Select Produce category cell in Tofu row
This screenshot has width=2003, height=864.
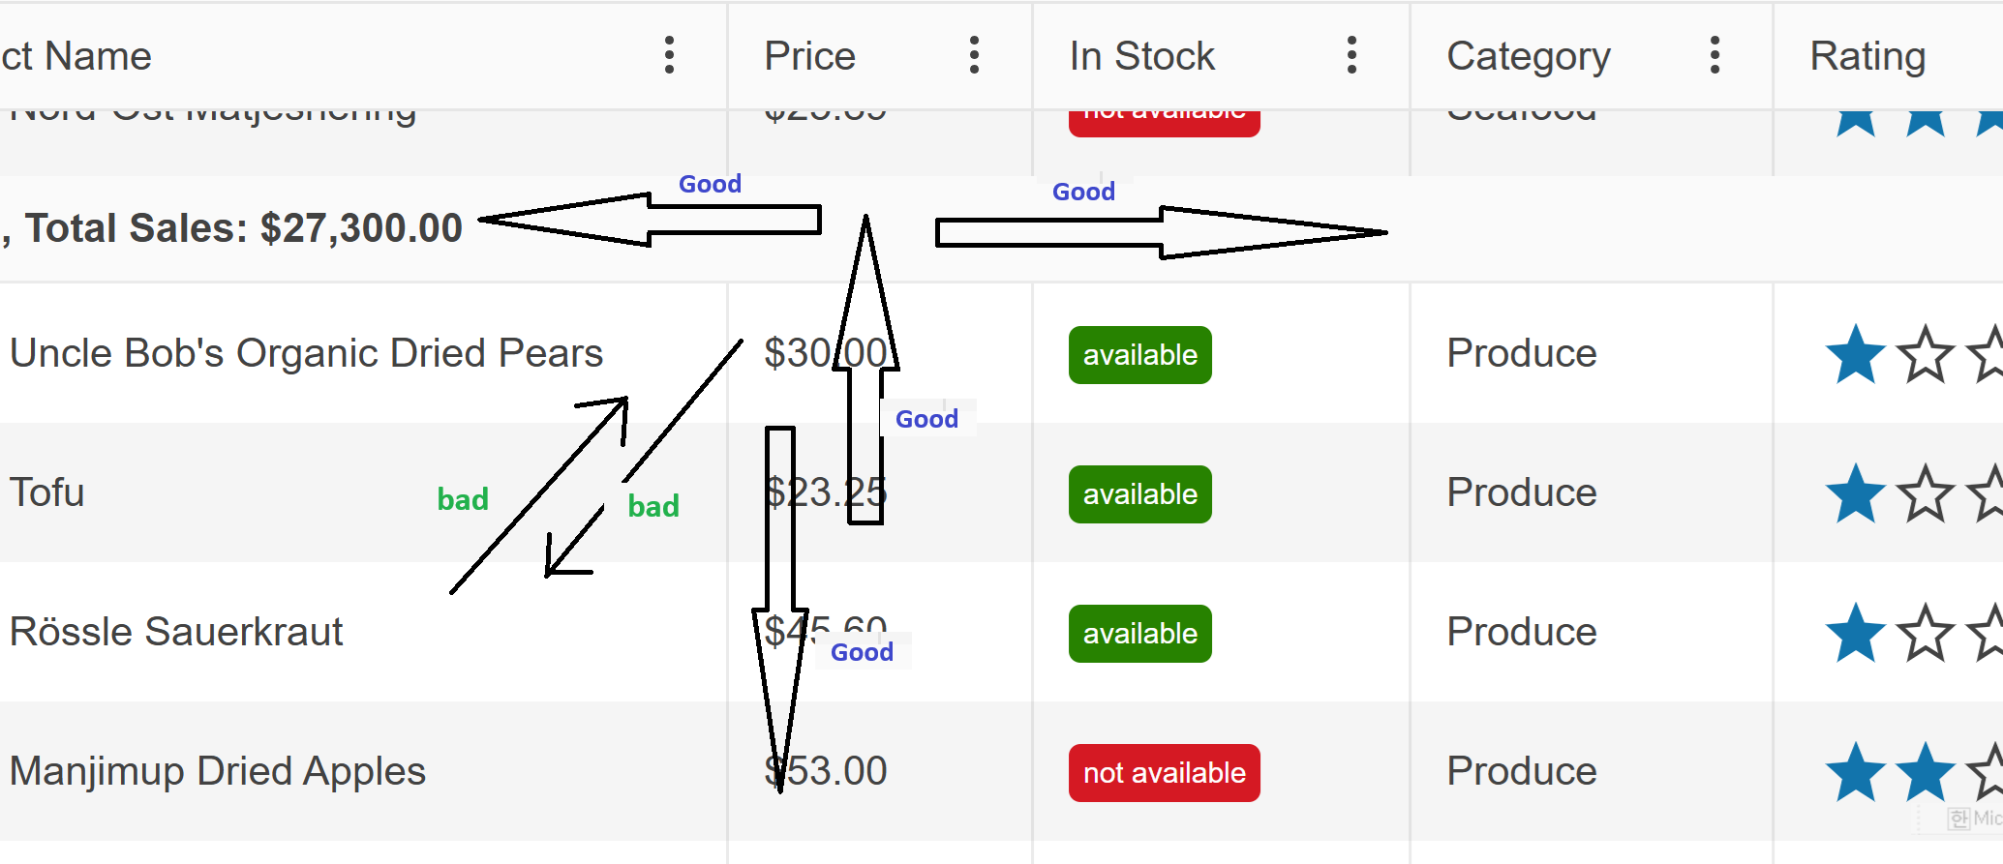click(x=1521, y=492)
